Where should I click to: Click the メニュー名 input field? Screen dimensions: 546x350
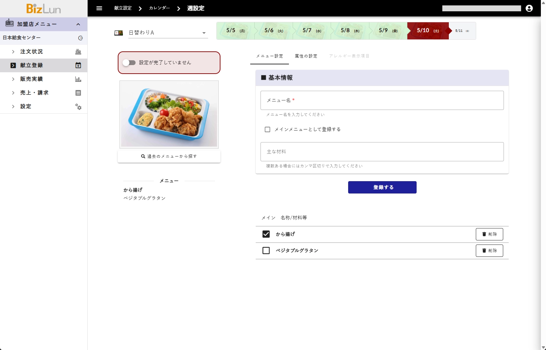[x=382, y=100]
